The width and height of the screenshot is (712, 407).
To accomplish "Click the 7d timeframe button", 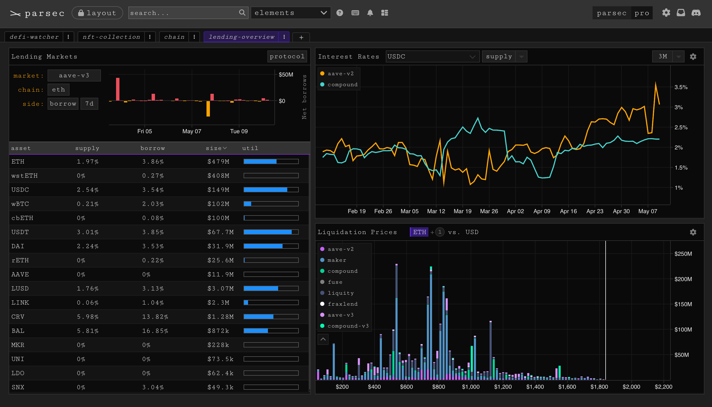I will 89,104.
